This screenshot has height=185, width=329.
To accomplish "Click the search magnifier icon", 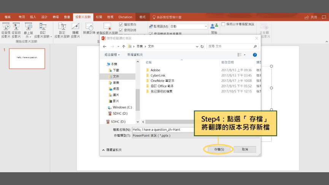I will 255,46.
